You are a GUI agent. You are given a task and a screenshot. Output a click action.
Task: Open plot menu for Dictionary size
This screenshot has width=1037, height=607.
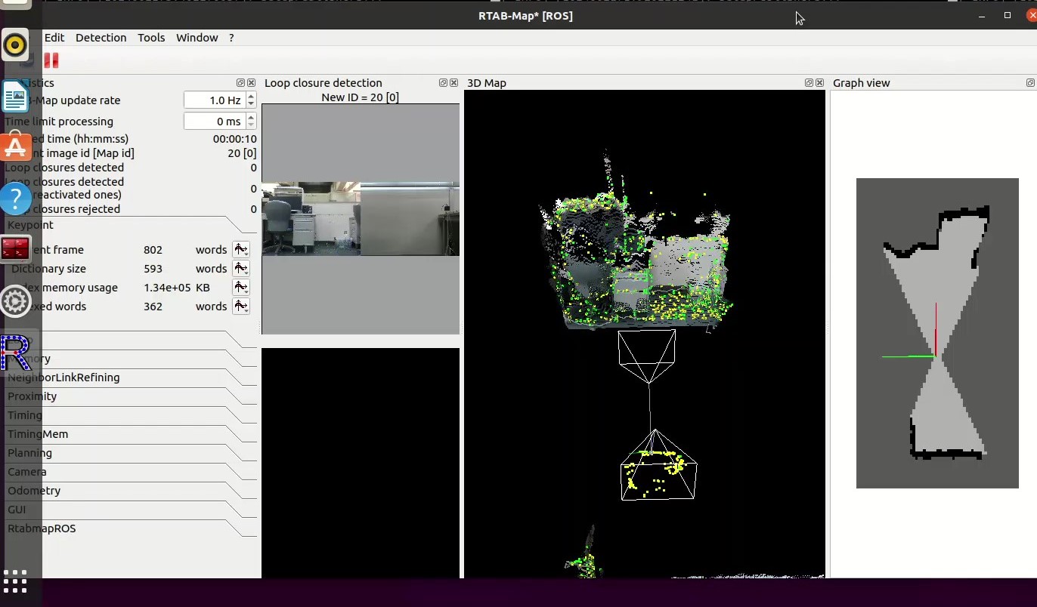point(240,269)
